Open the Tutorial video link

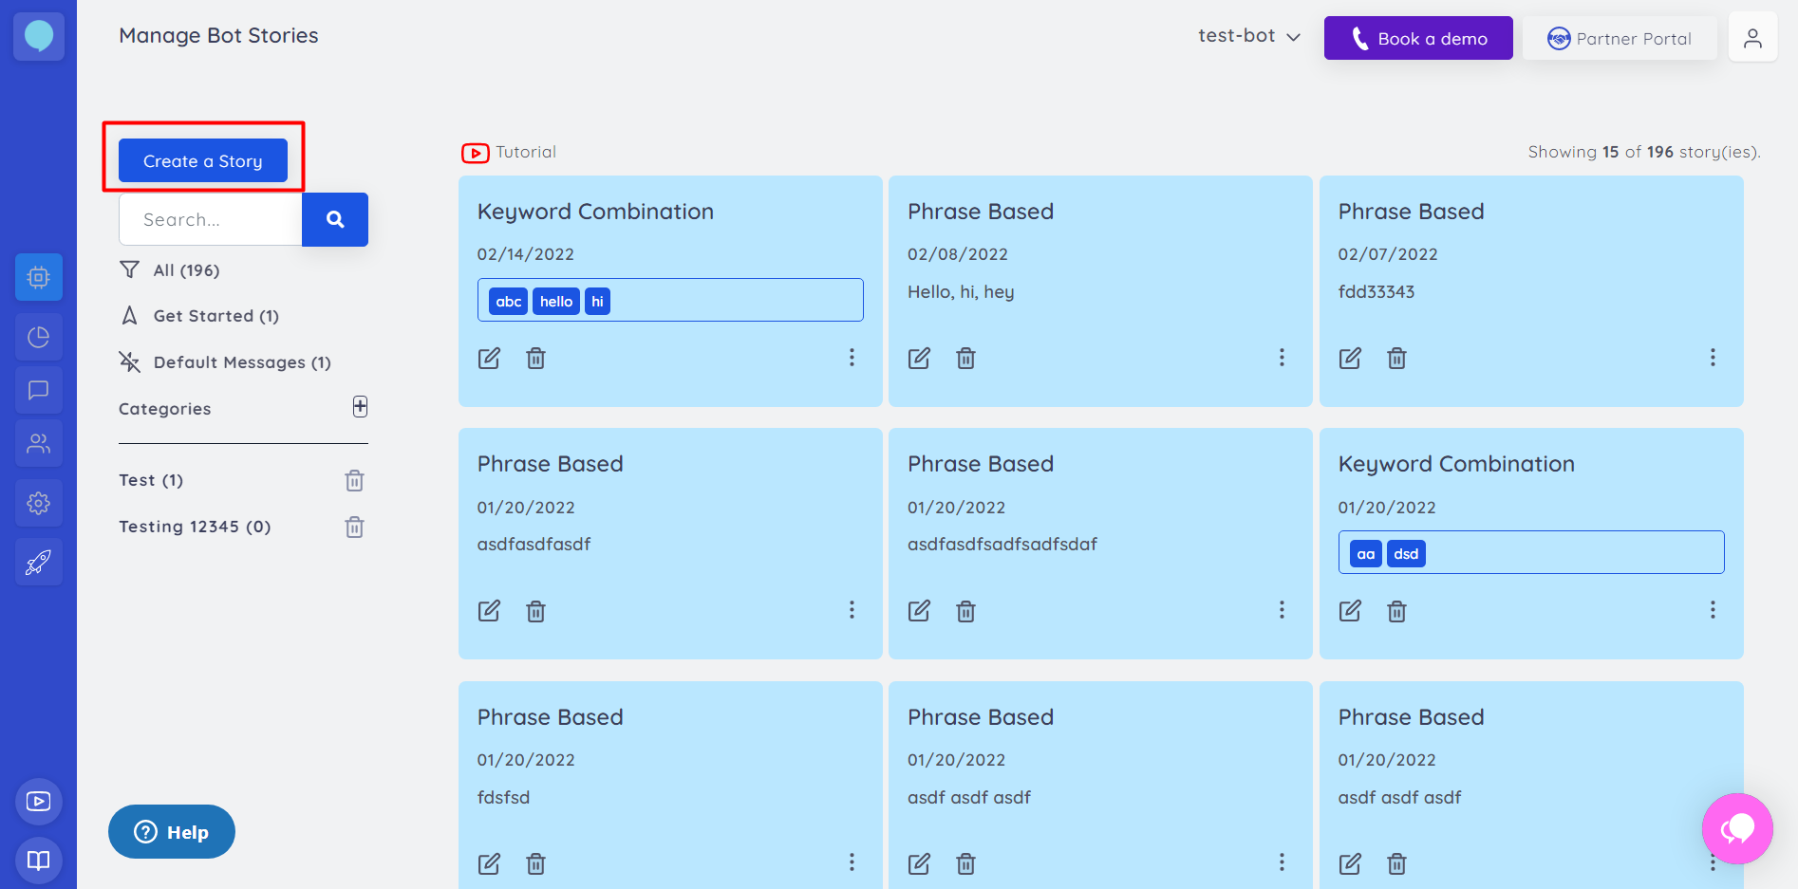click(x=510, y=153)
